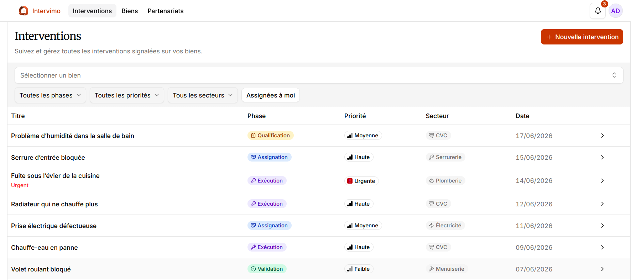
Task: Open the AD user avatar
Action: coord(615,11)
